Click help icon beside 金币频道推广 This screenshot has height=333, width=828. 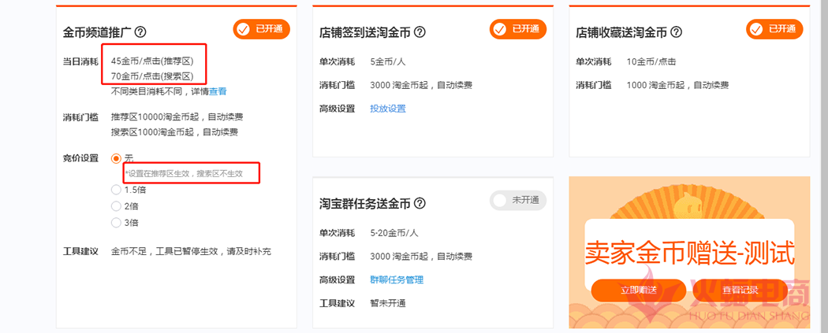coord(141,32)
